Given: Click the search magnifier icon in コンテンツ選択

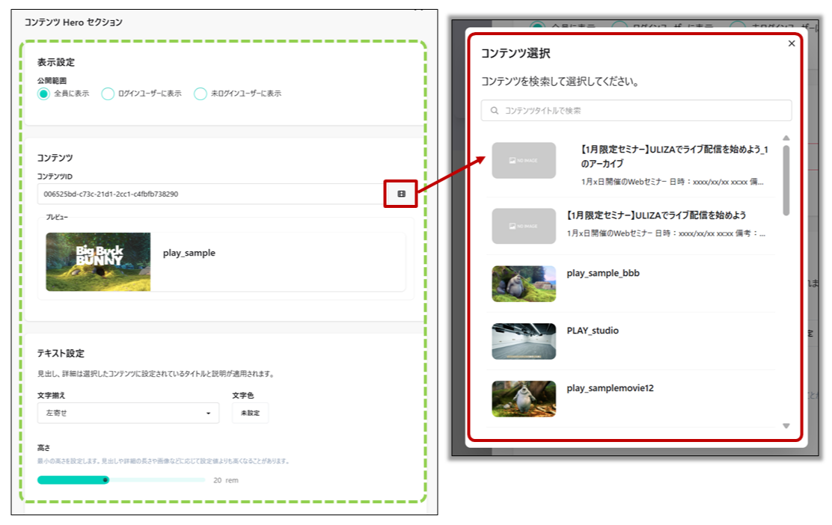Looking at the screenshot, I should click(495, 111).
